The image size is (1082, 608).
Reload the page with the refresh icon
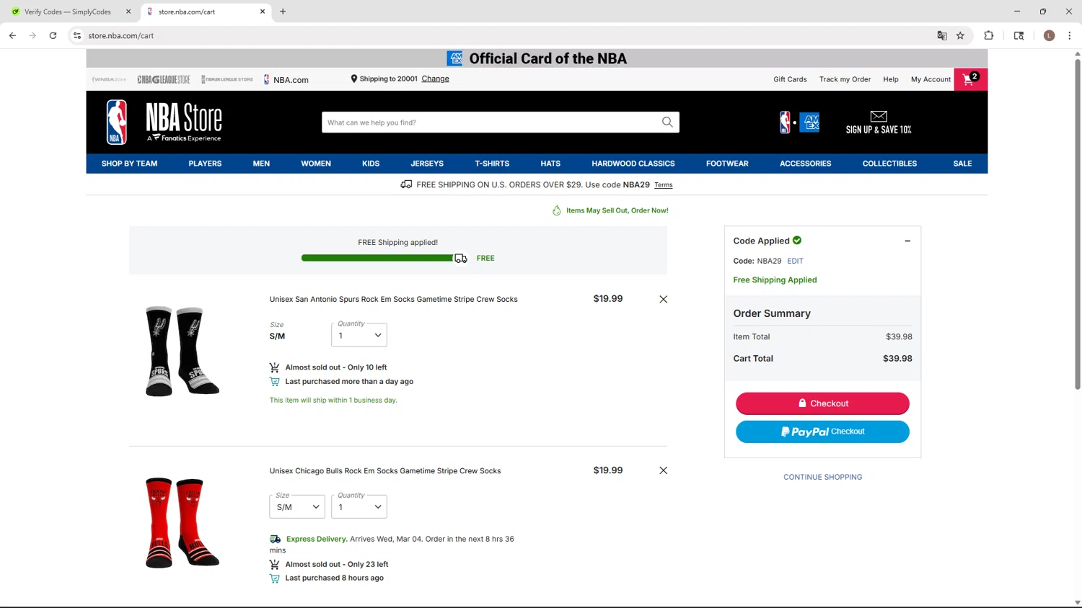click(x=53, y=35)
